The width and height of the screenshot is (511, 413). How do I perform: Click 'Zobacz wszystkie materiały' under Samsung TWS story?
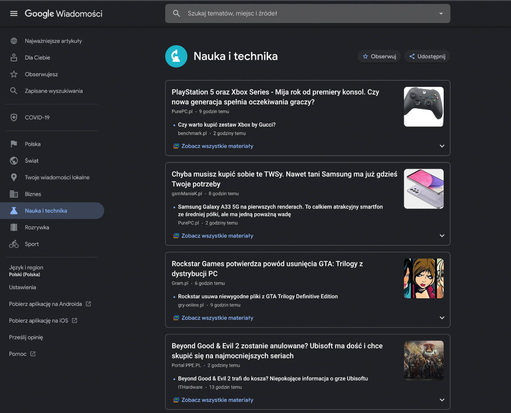click(217, 236)
